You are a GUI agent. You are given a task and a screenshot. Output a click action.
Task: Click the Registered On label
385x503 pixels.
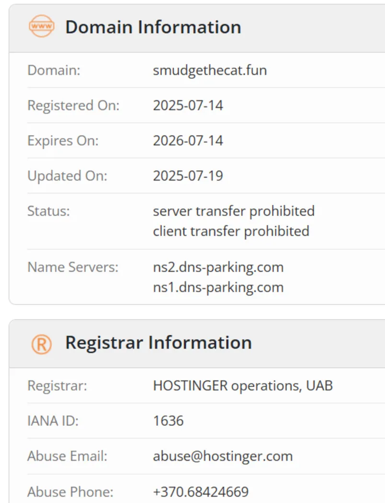pos(73,105)
